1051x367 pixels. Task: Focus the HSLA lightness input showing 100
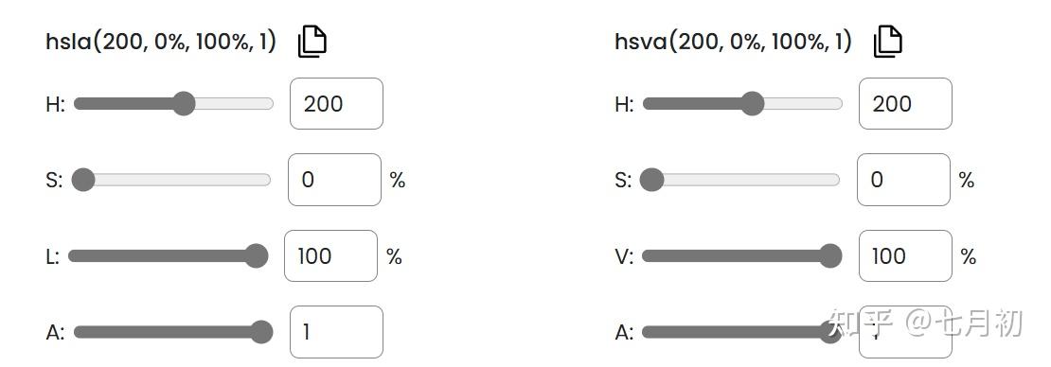tap(331, 255)
